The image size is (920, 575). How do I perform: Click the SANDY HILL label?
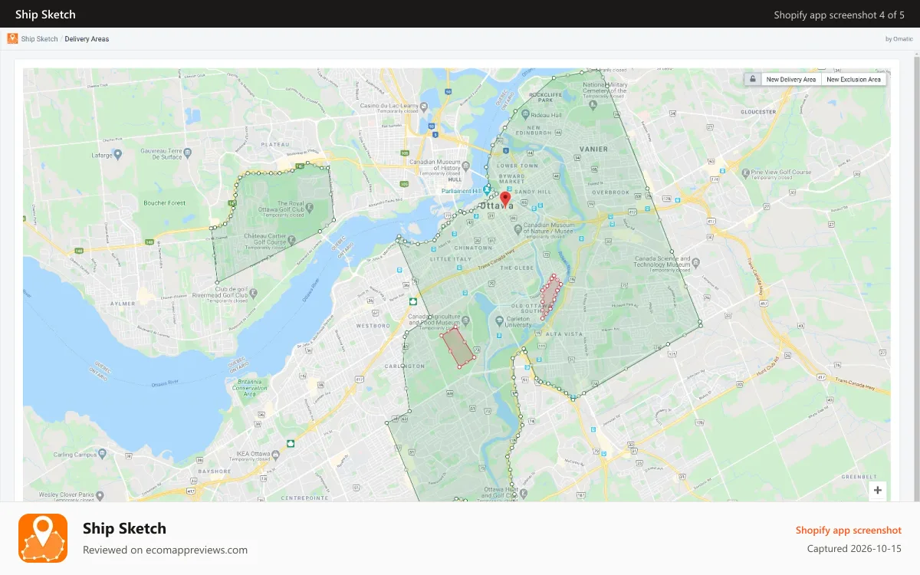(533, 191)
